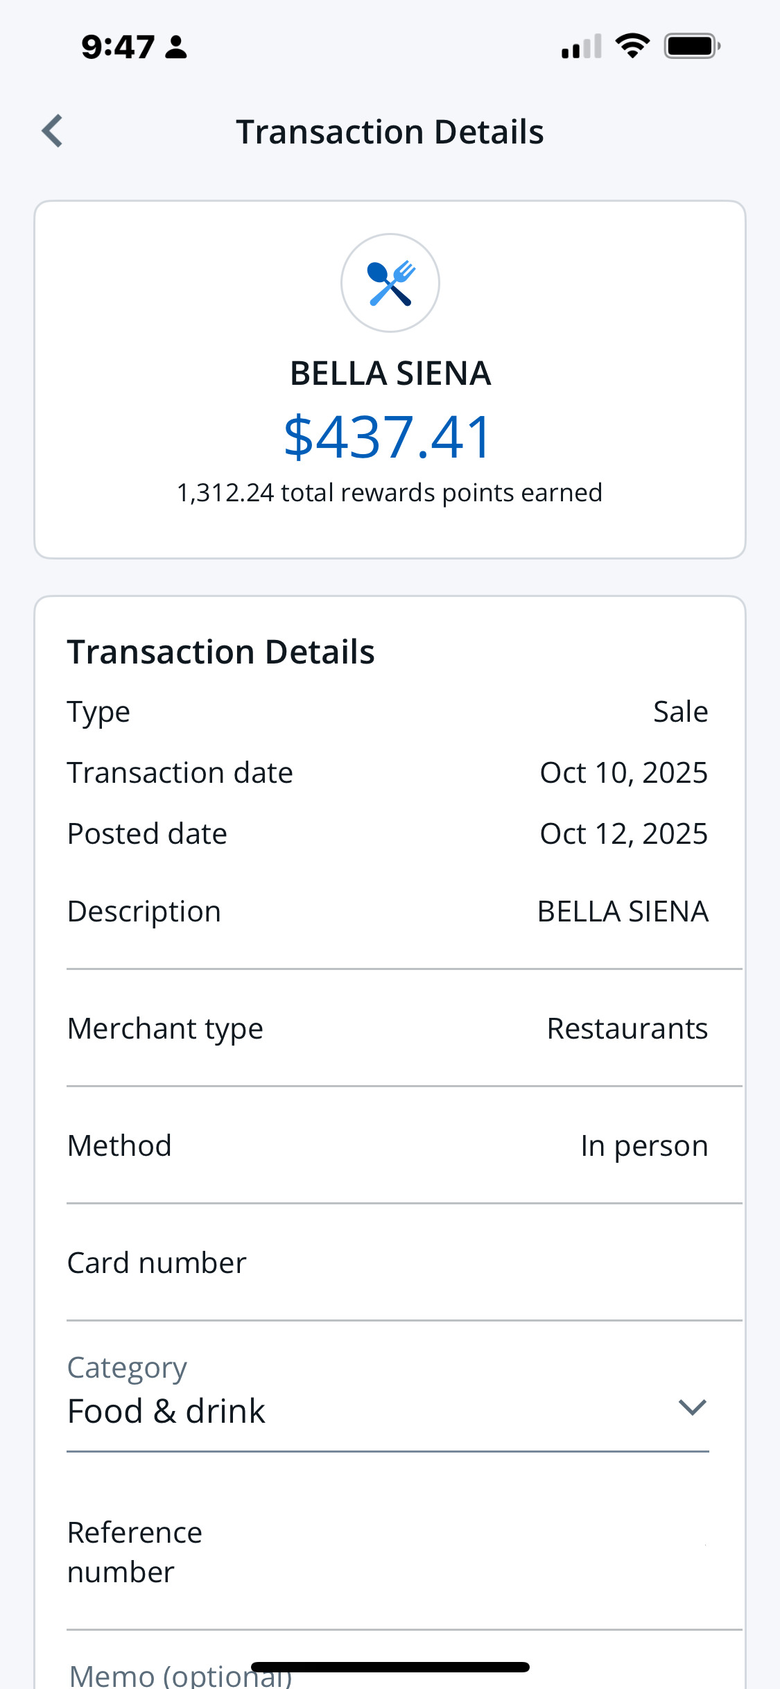Viewport: 780px width, 1689px height.
Task: Tap the battery status icon
Action: [x=692, y=46]
